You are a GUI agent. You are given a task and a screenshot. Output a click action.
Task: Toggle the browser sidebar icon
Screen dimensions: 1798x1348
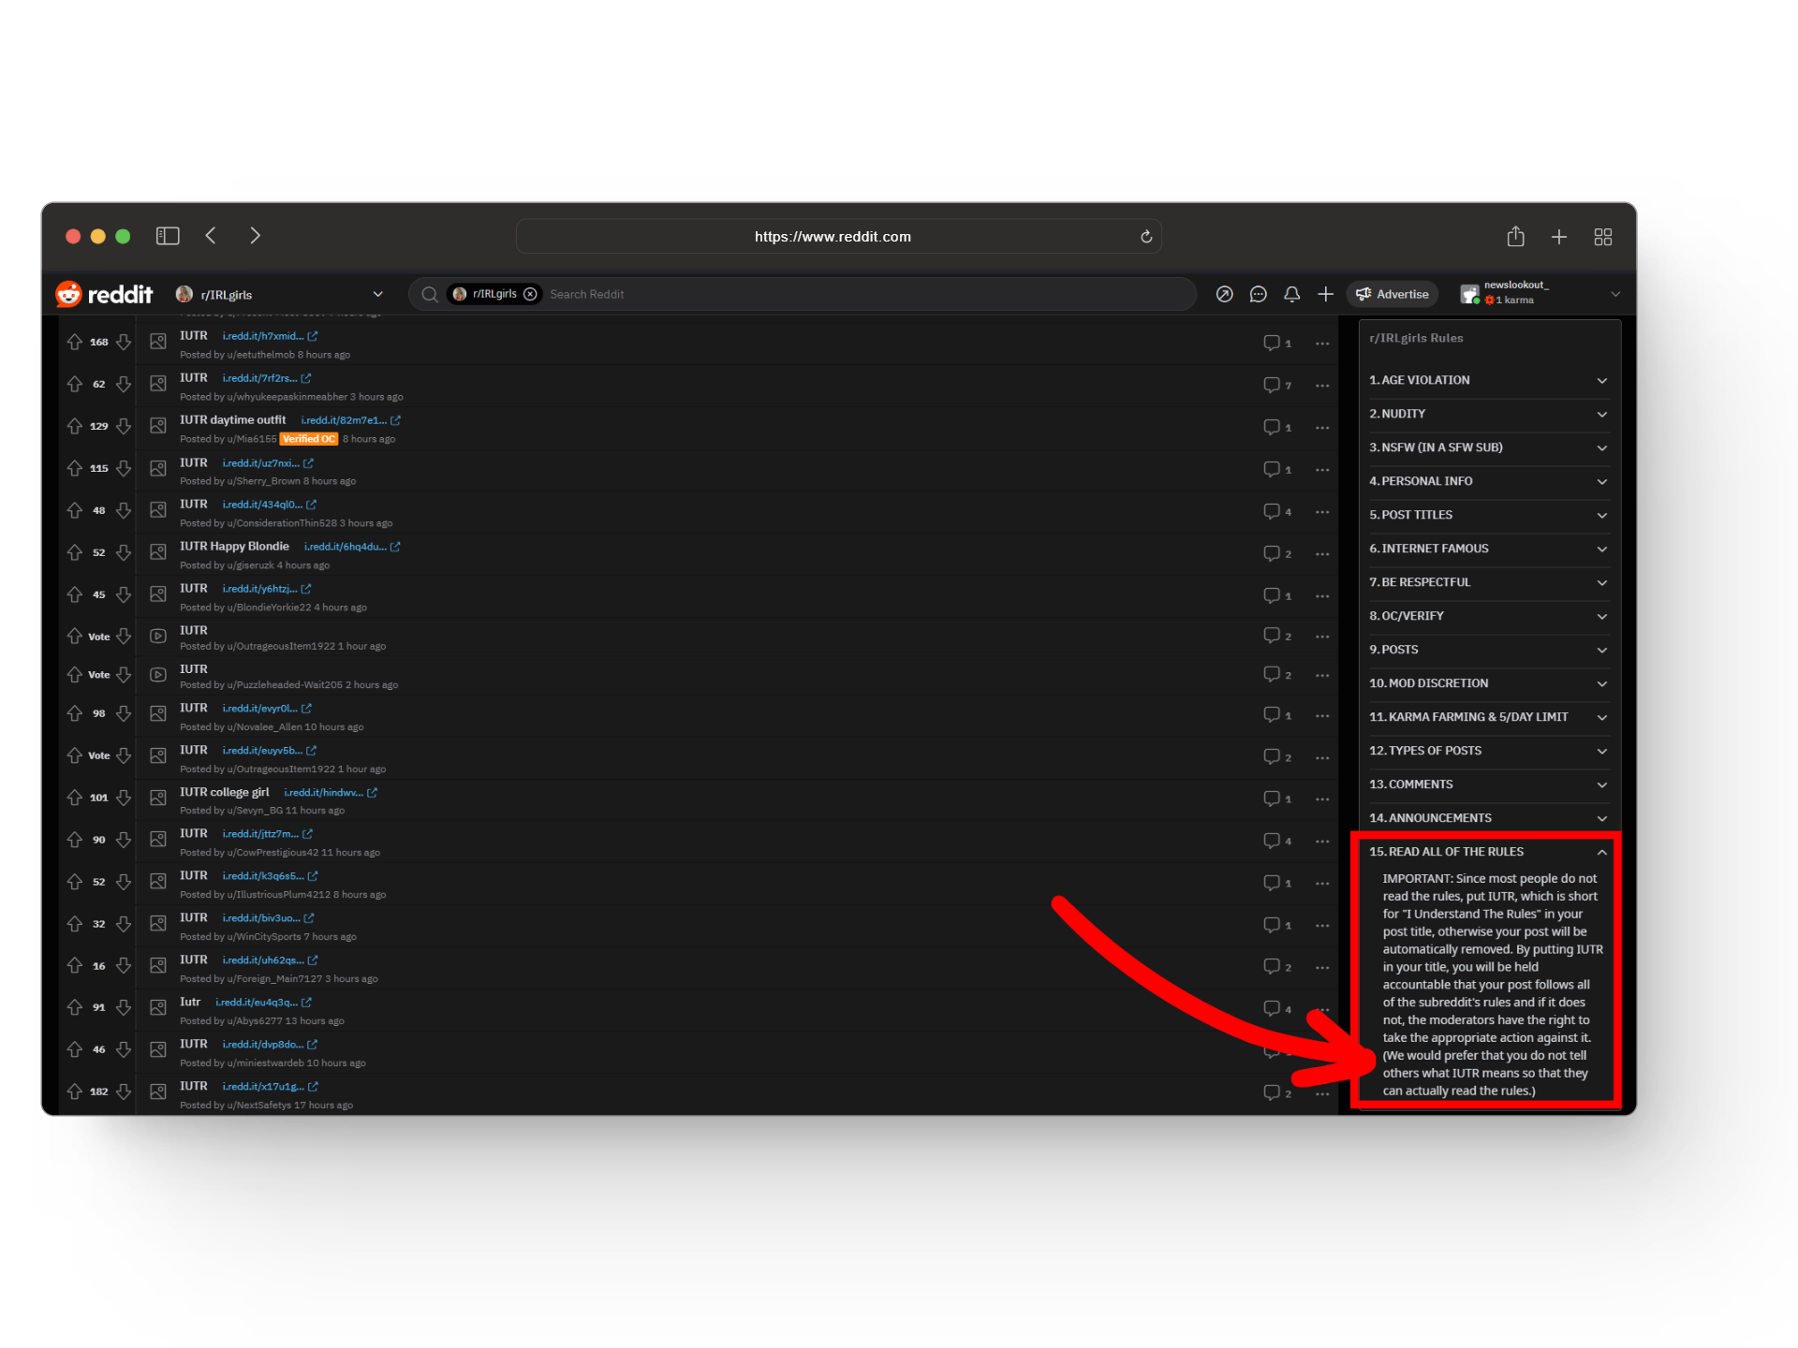168,236
